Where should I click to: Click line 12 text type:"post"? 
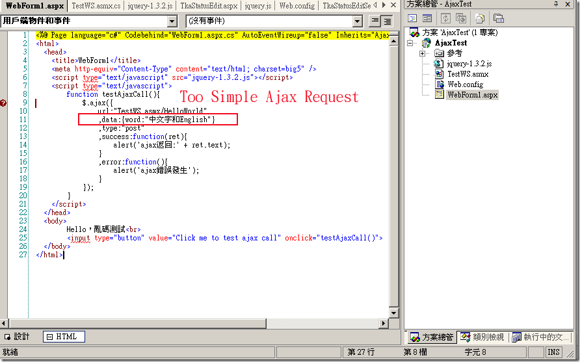pos(124,128)
